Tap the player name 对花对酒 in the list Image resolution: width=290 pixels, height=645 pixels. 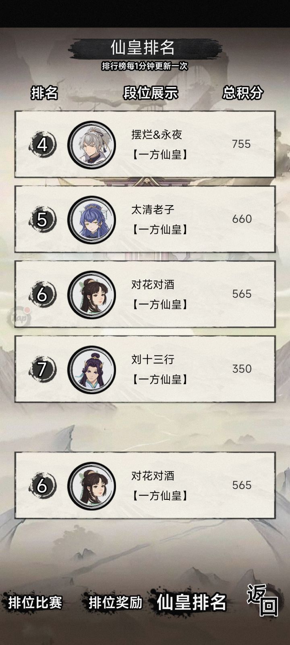pos(153,285)
